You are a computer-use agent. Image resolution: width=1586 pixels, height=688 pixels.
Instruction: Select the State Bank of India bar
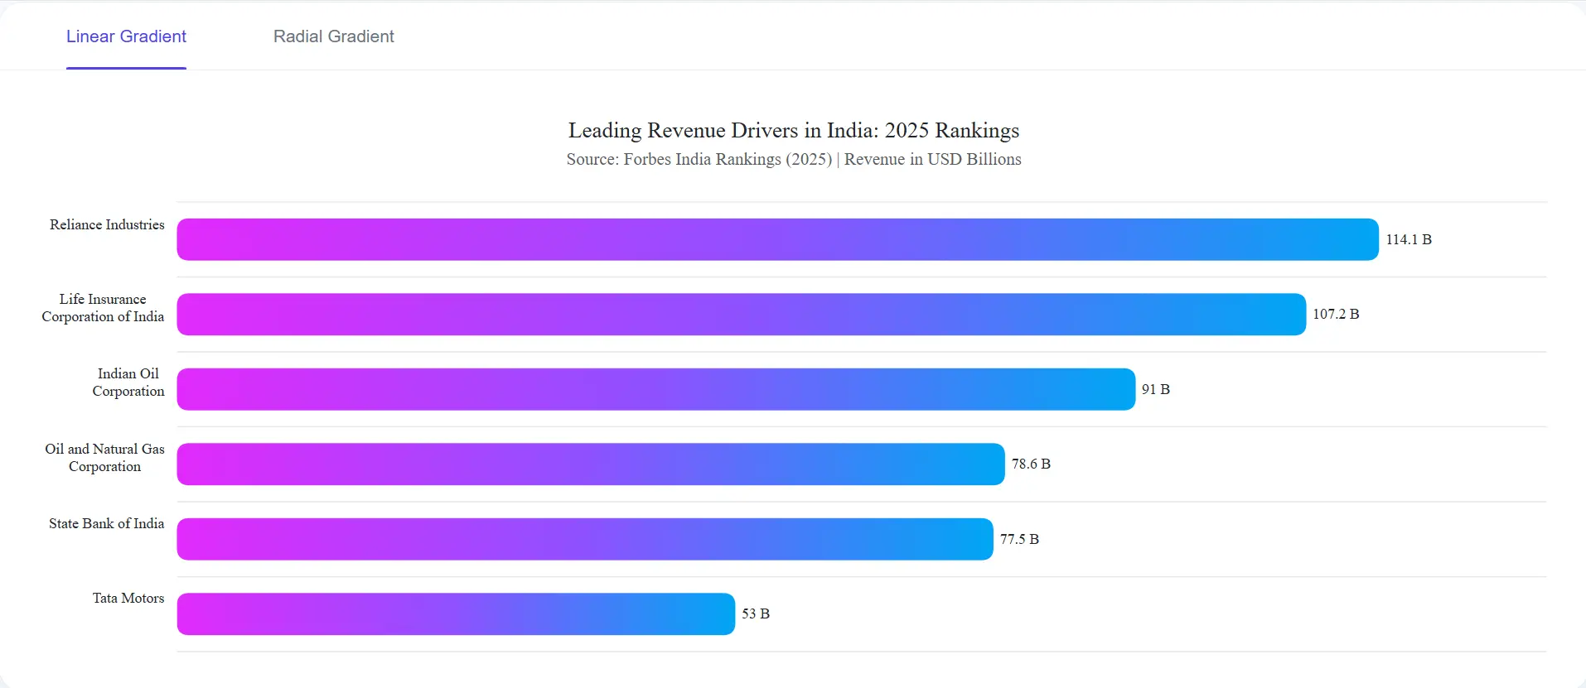coord(585,539)
